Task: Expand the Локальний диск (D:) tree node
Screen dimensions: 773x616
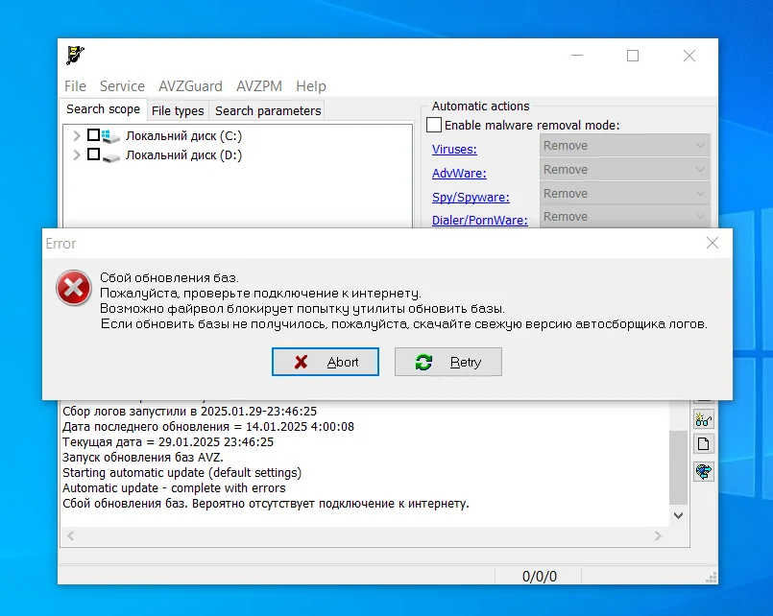Action: click(x=77, y=155)
